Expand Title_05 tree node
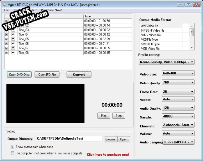The width and height of the screenshot is (203, 161). pyautogui.click(x=6, y=39)
